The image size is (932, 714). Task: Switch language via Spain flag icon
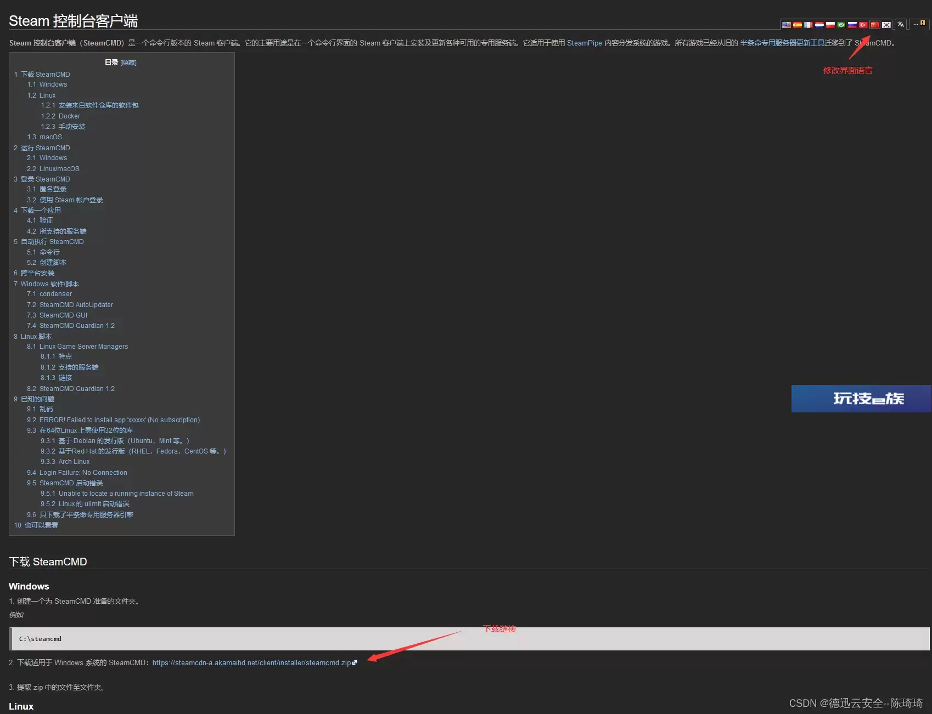[x=798, y=25]
